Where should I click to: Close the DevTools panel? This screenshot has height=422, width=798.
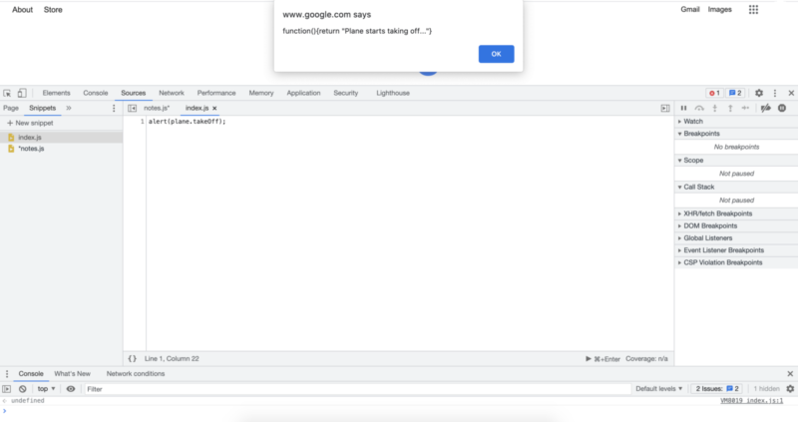pos(791,93)
